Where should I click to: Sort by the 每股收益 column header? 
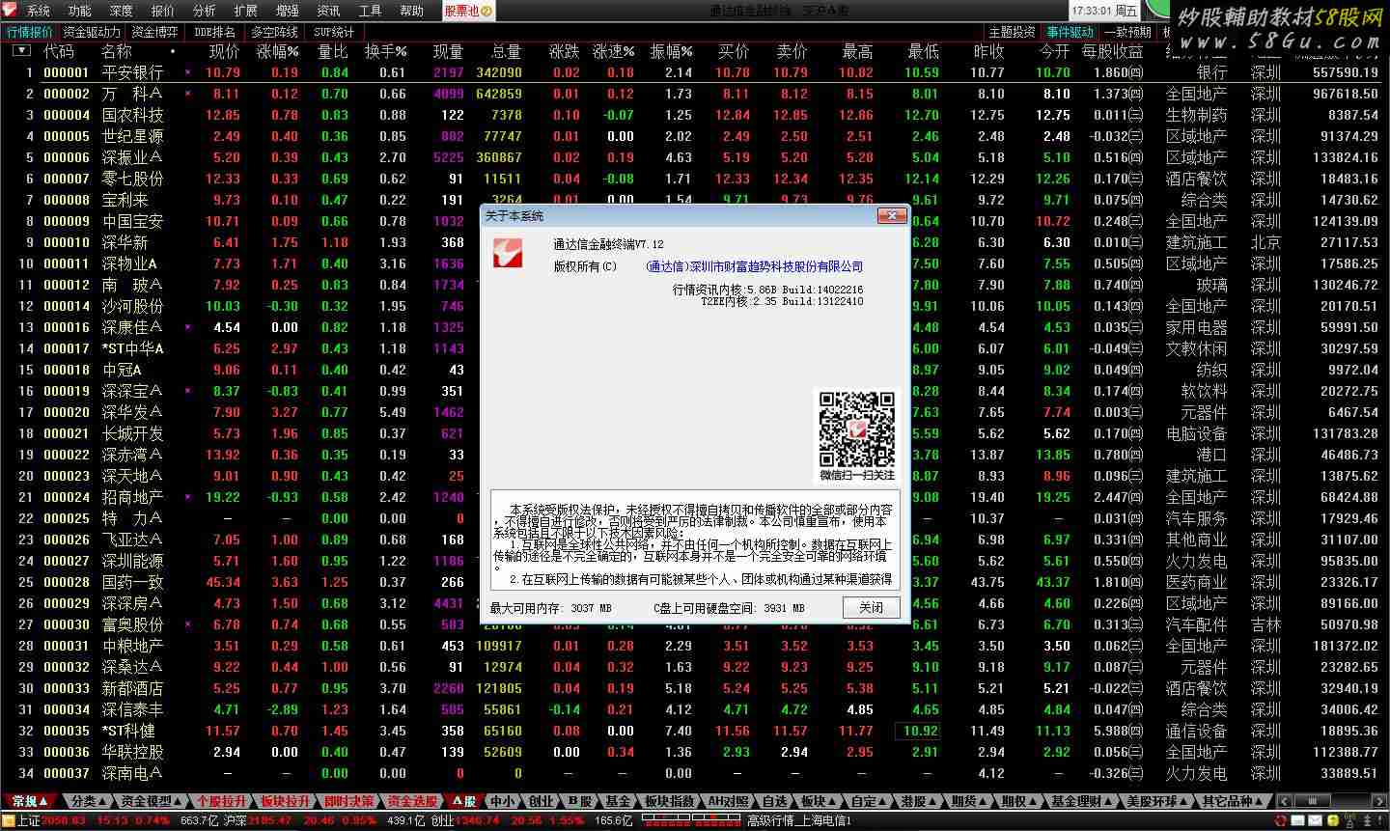point(1112,51)
